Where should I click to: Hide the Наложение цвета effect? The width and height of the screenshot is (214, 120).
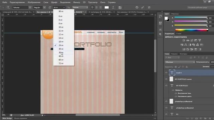tap(176, 96)
